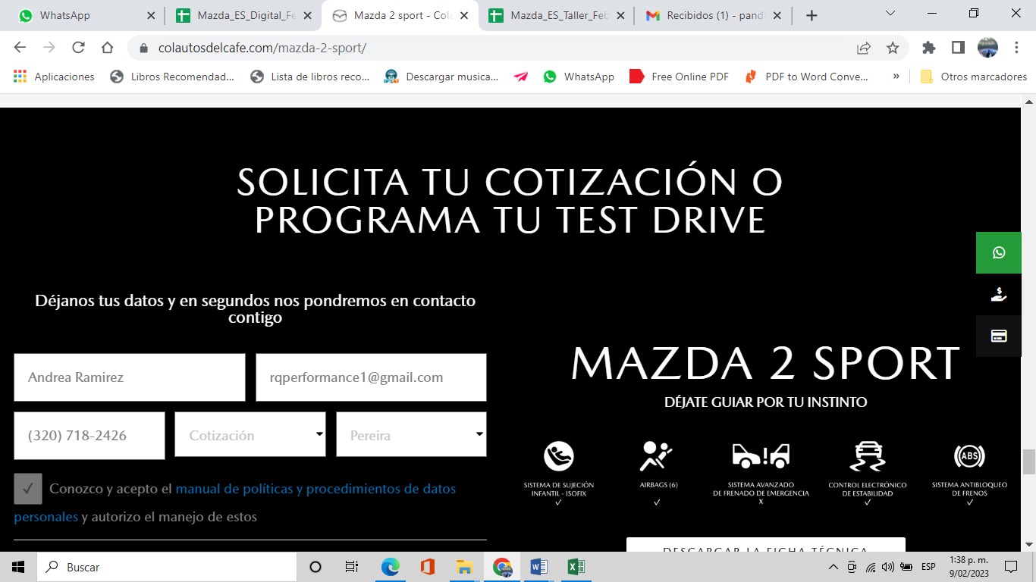
Task: Open Windows Start menu
Action: click(18, 567)
